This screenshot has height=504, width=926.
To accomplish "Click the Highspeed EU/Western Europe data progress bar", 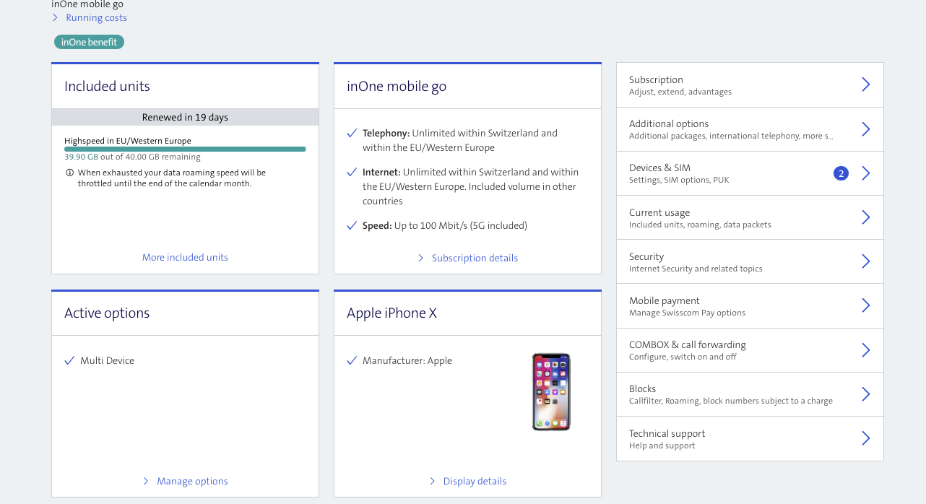I will tap(185, 148).
